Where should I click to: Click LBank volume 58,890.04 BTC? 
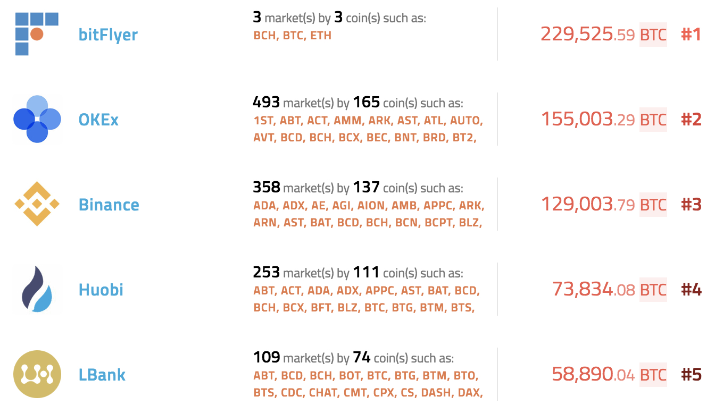pos(609,375)
